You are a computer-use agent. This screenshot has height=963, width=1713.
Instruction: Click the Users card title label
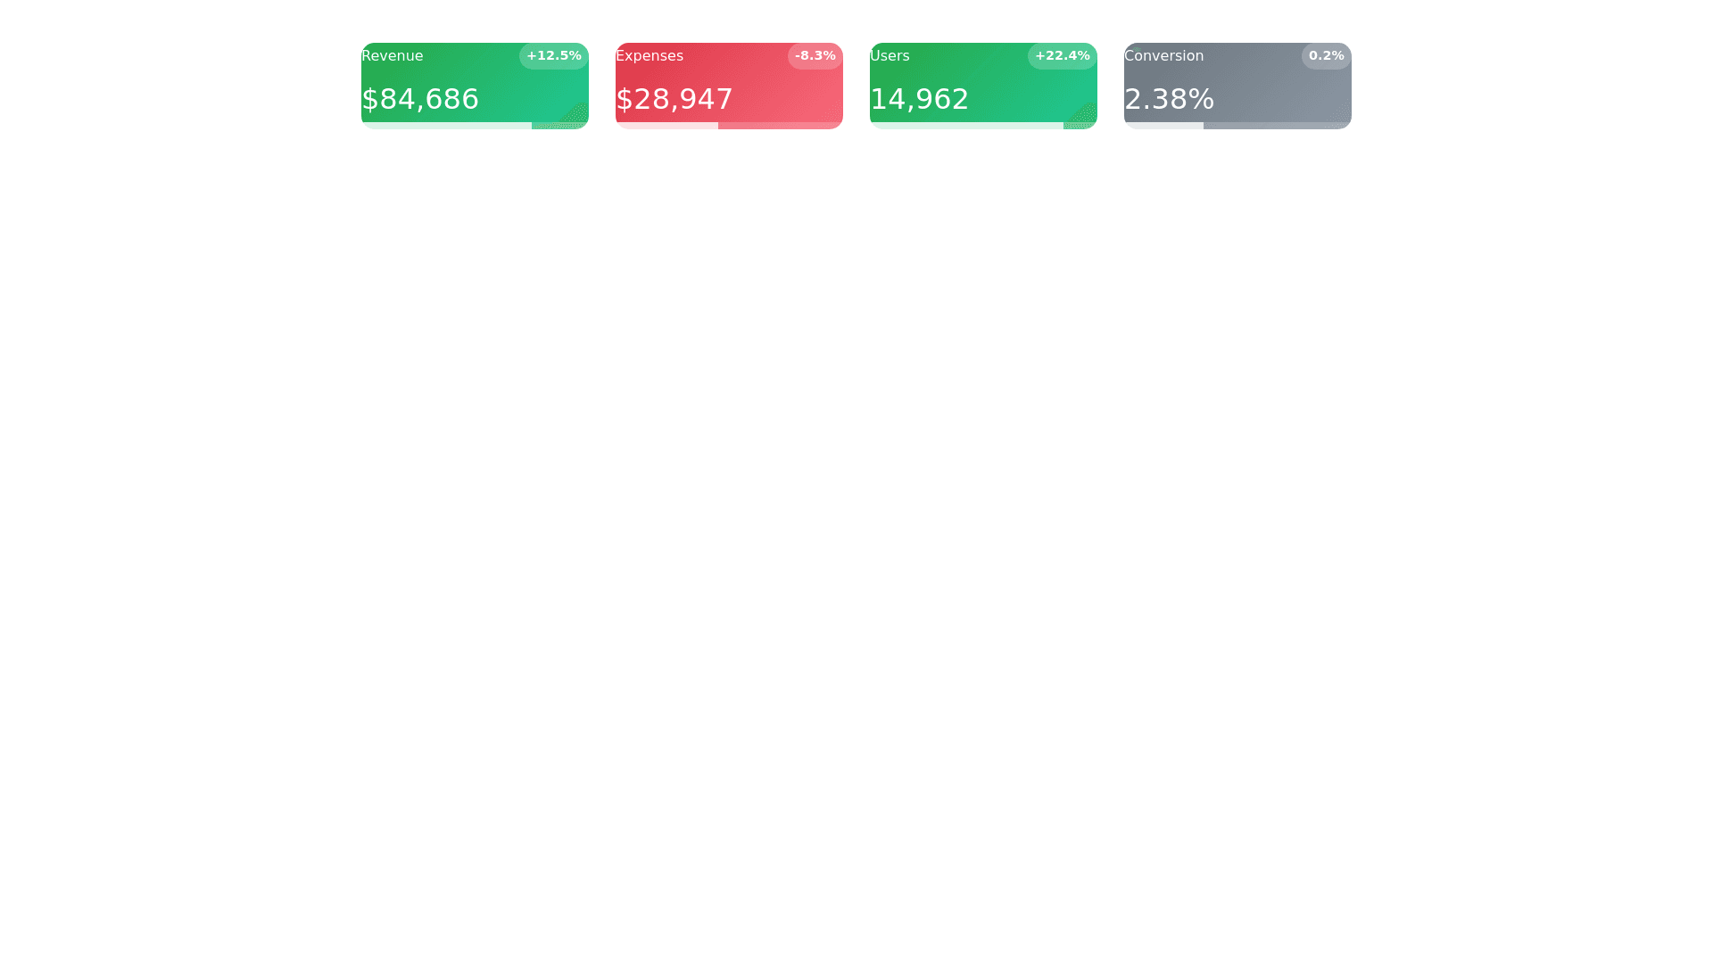click(x=890, y=56)
